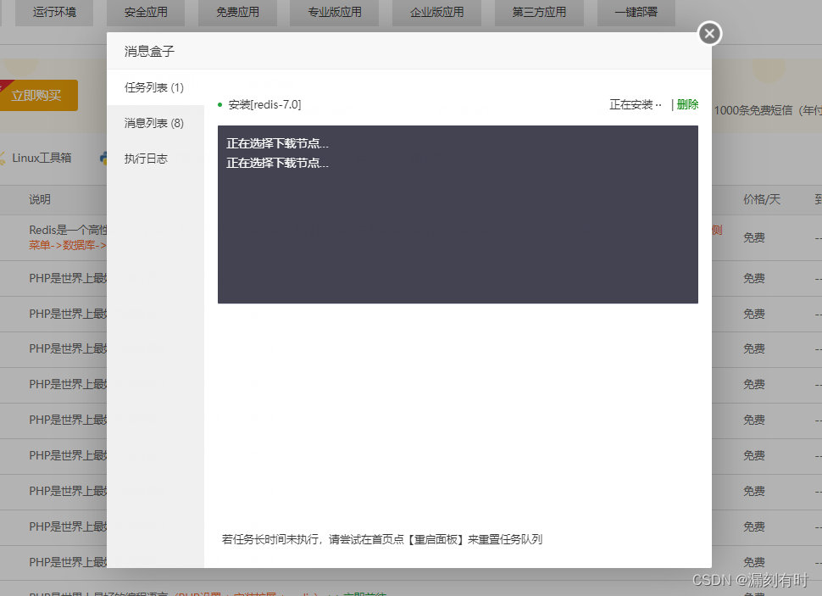Image resolution: width=822 pixels, height=596 pixels.
Task: Click the Python logo icon in the sidebar
Action: (x=103, y=159)
